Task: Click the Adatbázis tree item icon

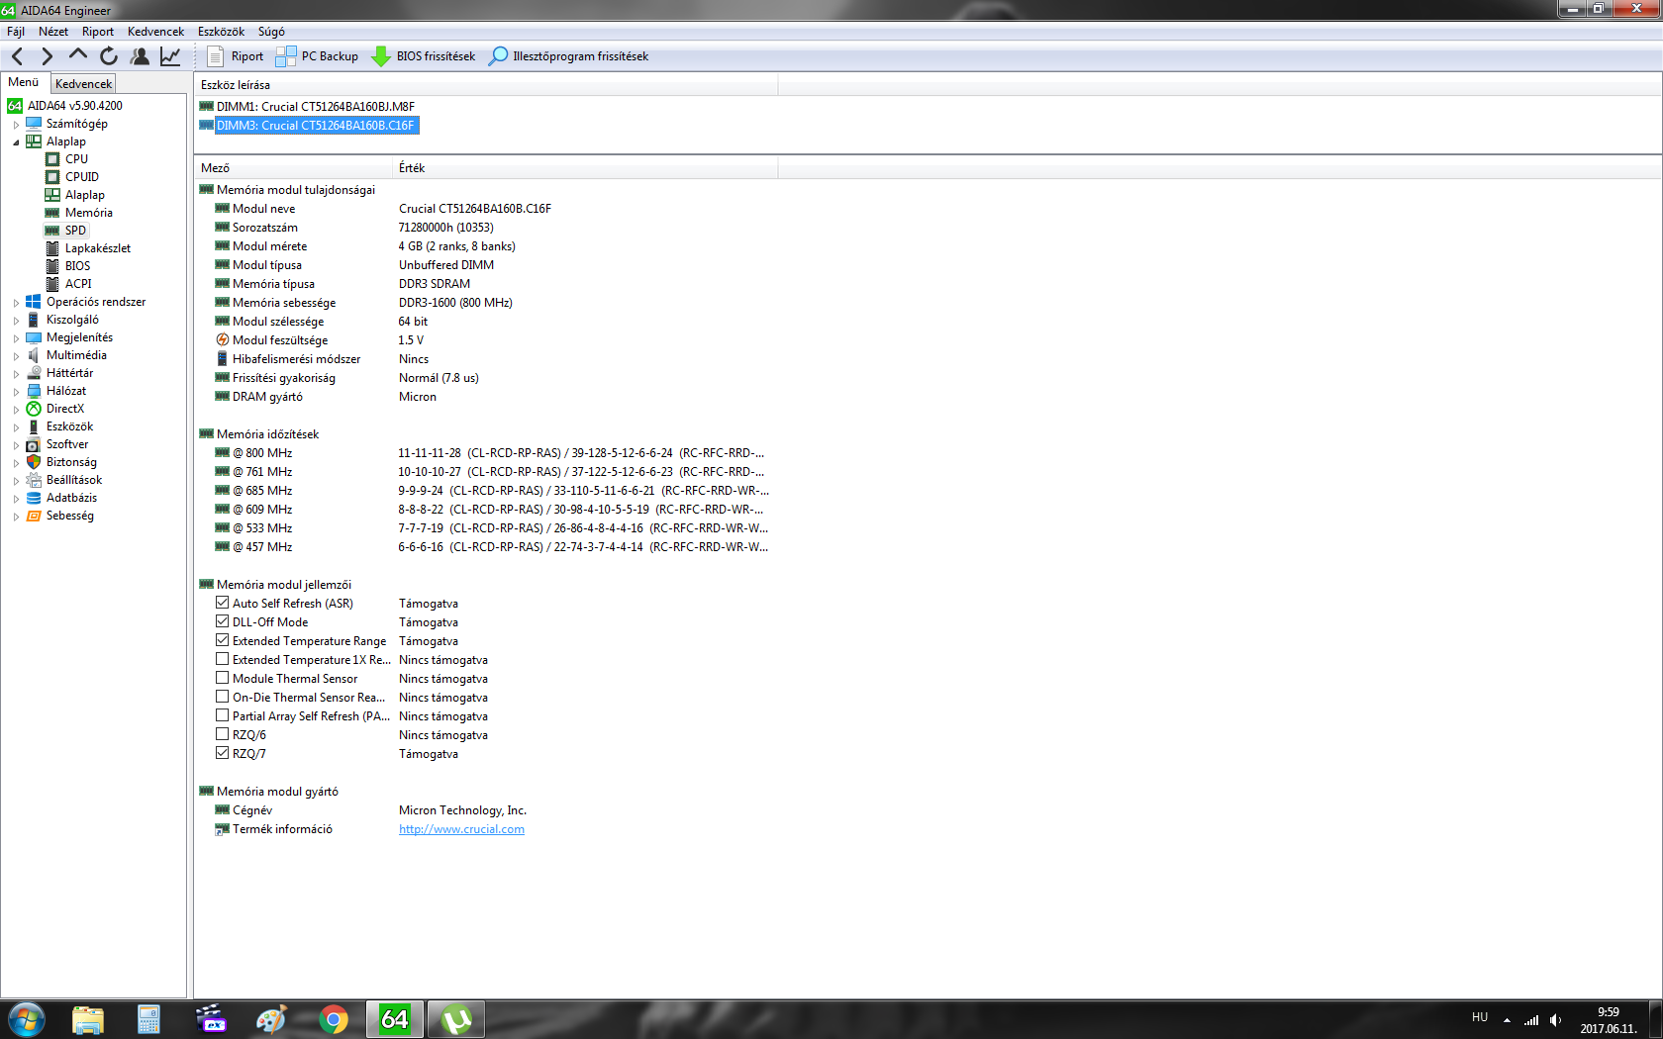Action: (34, 498)
